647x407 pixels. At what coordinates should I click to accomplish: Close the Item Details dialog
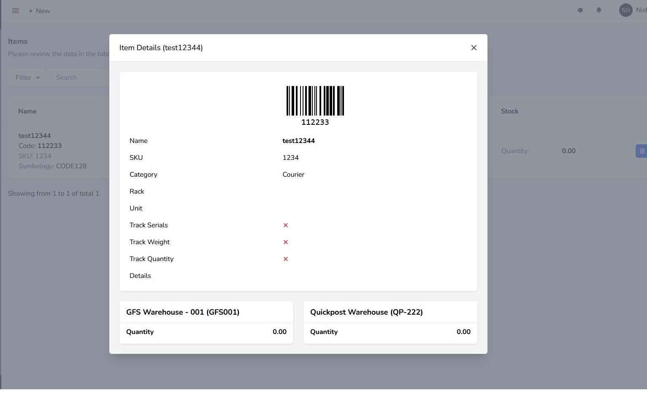tap(474, 48)
